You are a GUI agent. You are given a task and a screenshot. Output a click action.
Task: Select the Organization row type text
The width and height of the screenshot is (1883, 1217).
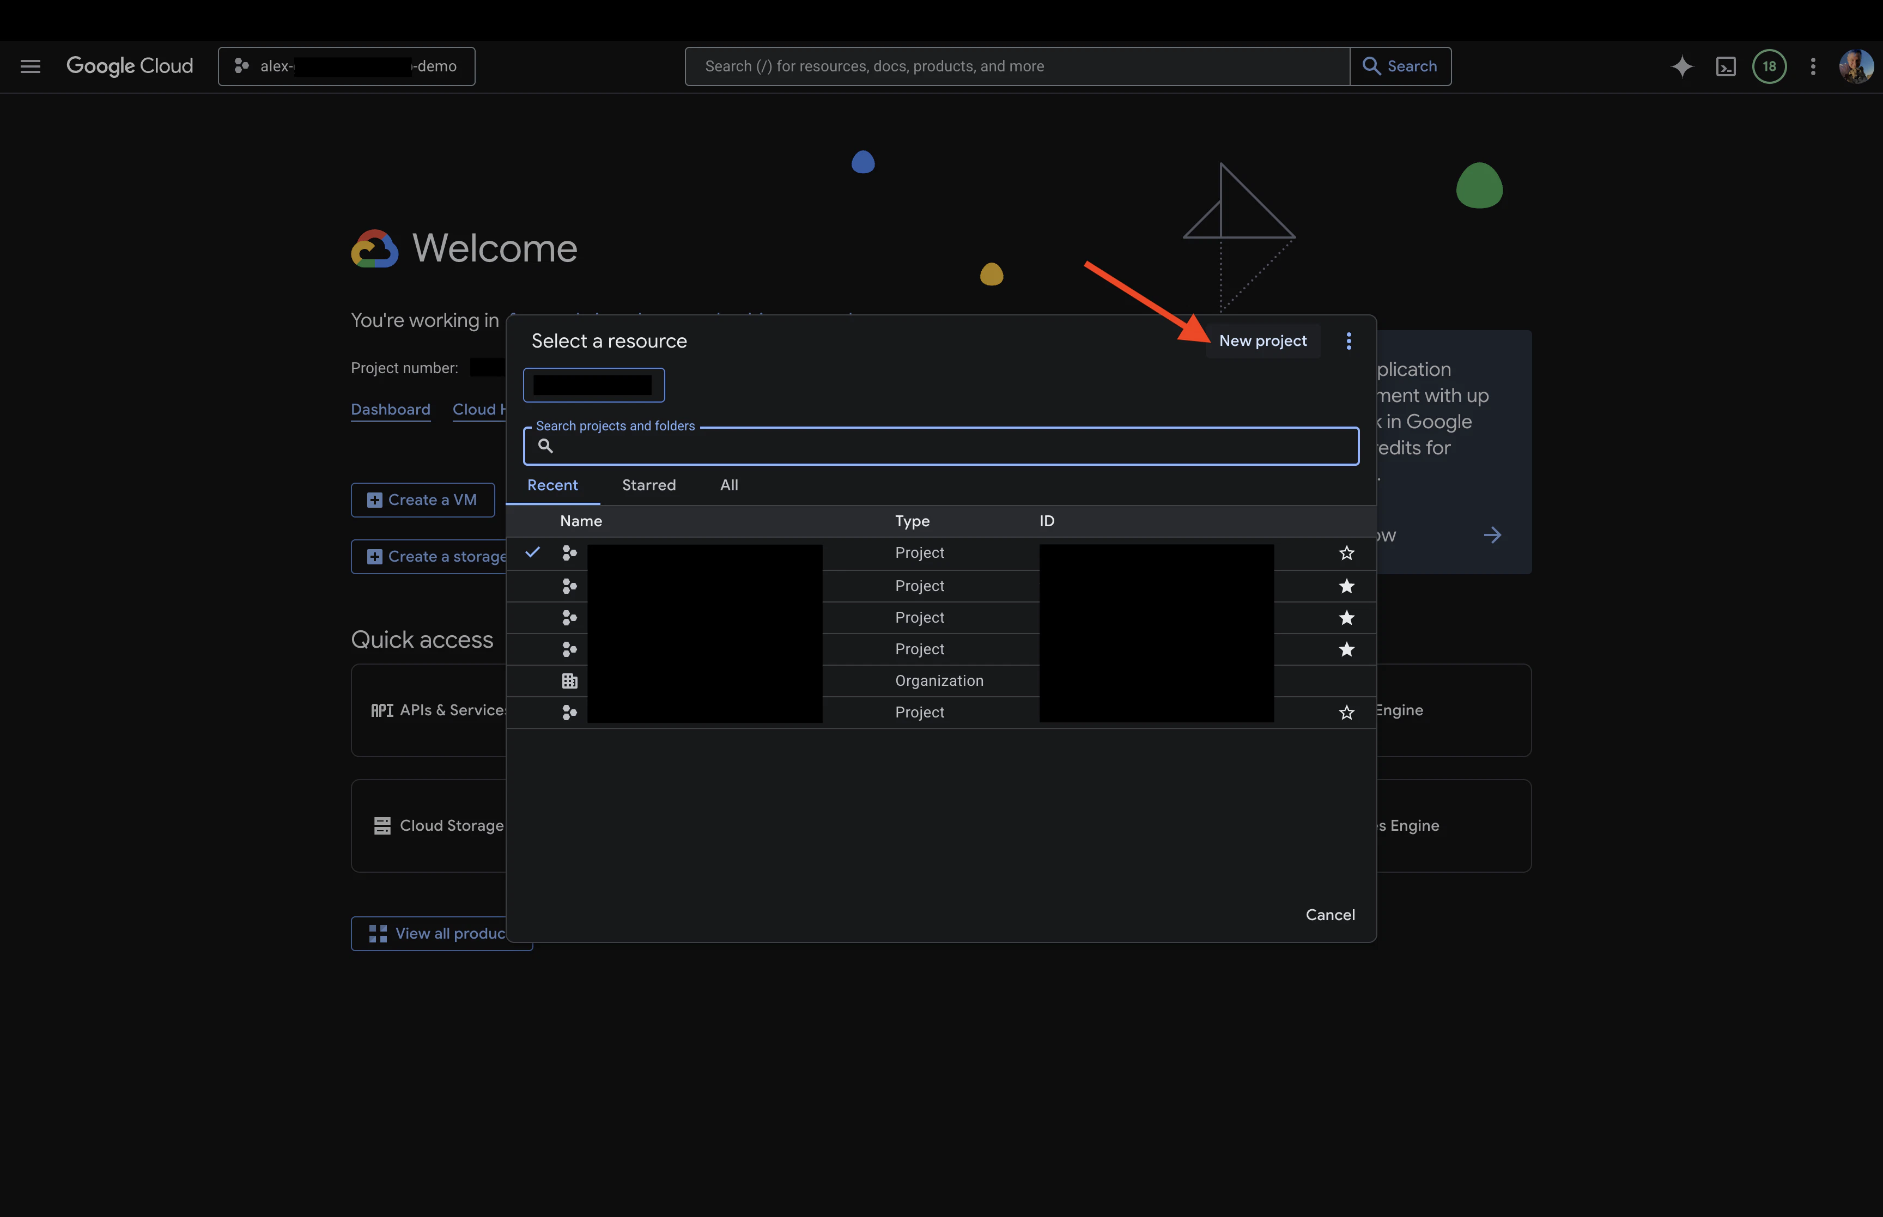pyautogui.click(x=939, y=680)
